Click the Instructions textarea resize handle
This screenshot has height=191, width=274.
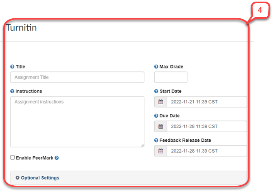142,145
